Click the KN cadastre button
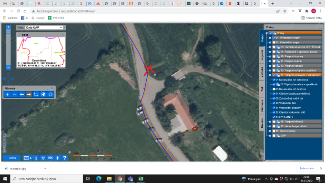Screen dimensions: 325x183 click(x=51, y=158)
